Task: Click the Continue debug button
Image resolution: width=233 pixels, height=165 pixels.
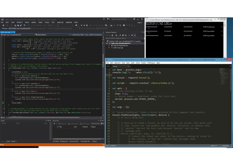Action: click(x=37, y=25)
